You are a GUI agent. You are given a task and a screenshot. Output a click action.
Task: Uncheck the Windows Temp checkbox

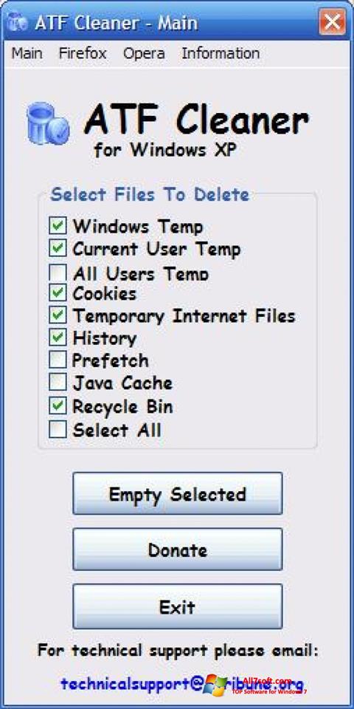coord(58,226)
